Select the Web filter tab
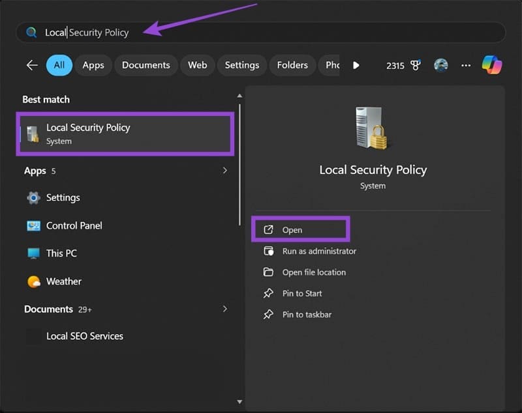Image resolution: width=522 pixels, height=413 pixels. pyautogui.click(x=197, y=65)
